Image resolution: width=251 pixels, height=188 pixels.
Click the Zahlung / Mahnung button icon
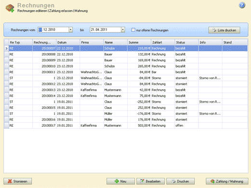(x=212, y=181)
